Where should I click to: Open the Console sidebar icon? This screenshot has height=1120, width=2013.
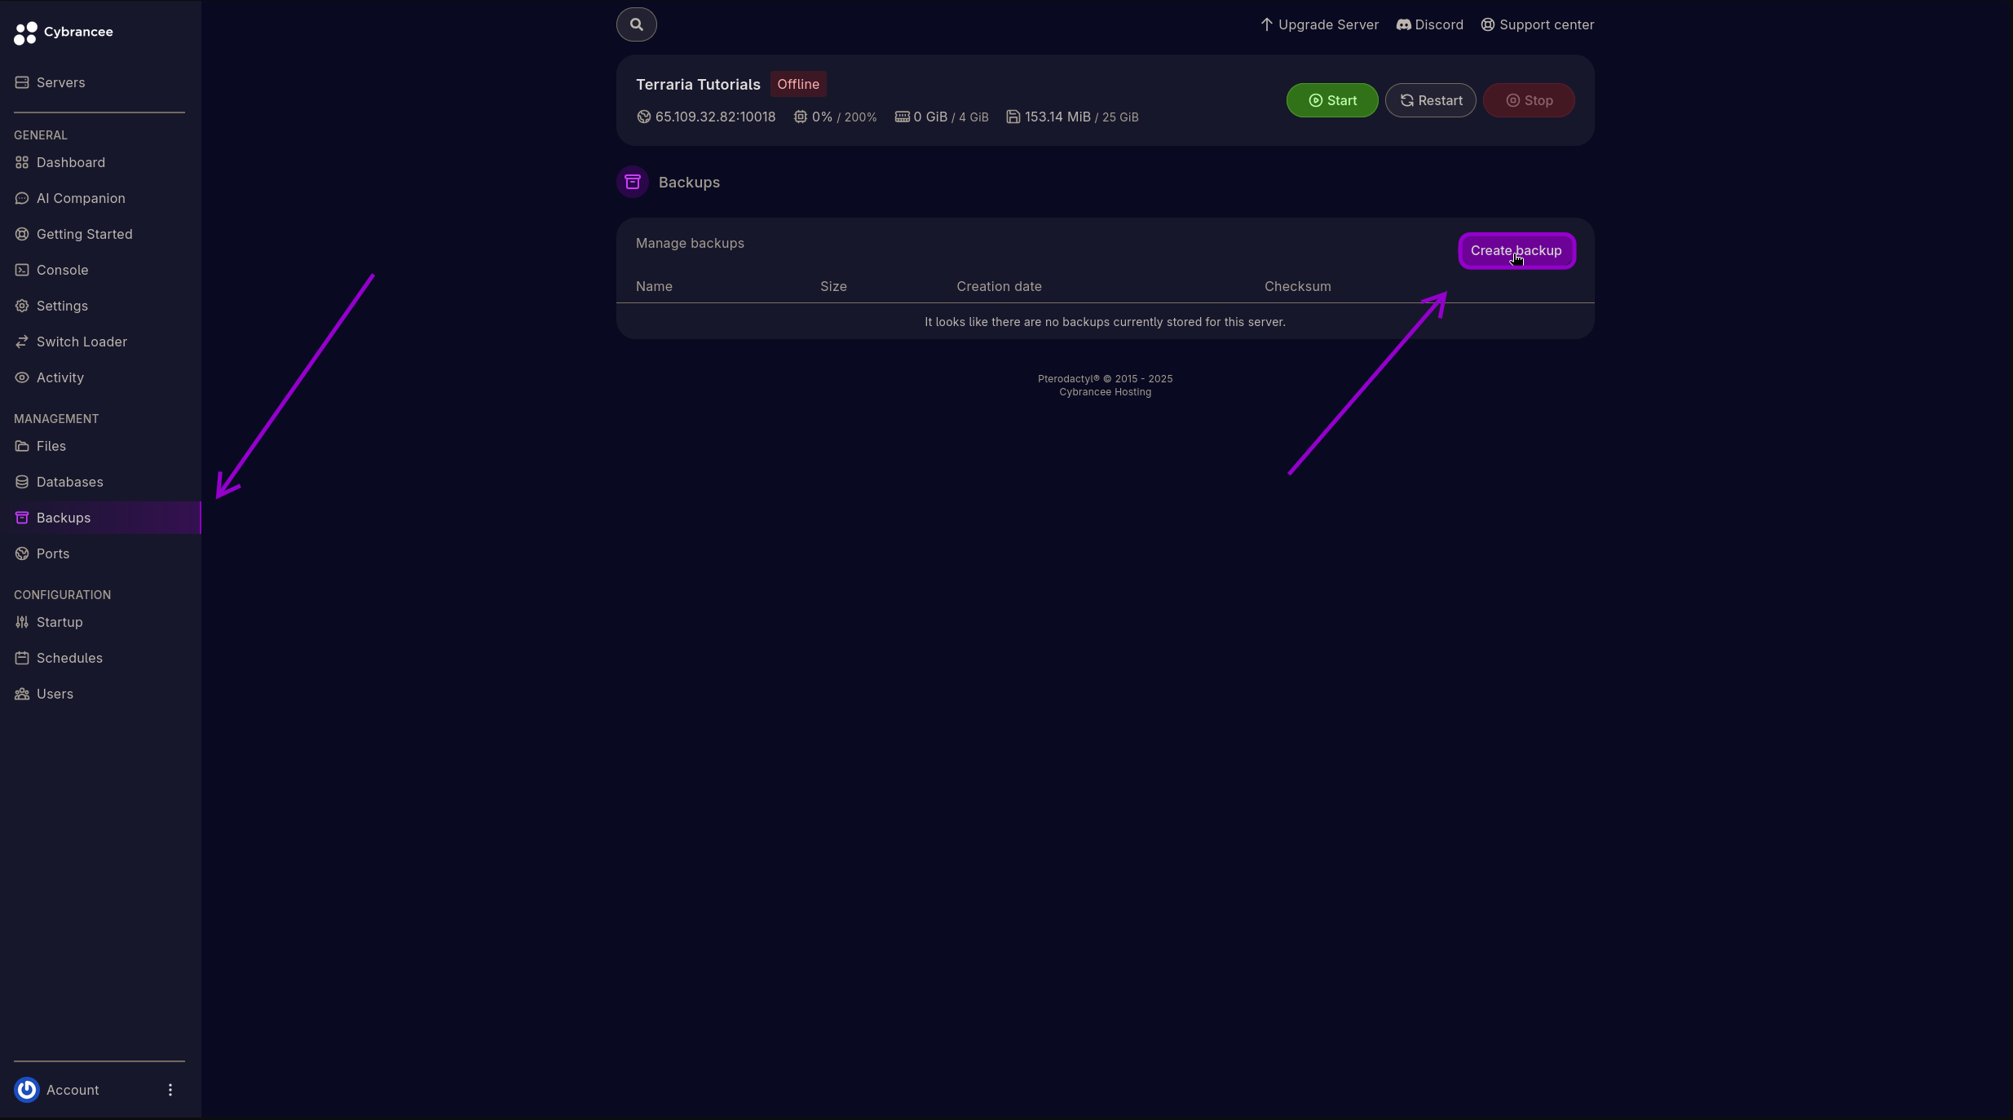[22, 270]
